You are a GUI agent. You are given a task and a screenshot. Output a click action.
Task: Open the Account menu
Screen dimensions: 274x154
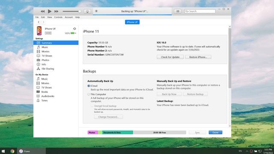pyautogui.click(x=68, y=17)
